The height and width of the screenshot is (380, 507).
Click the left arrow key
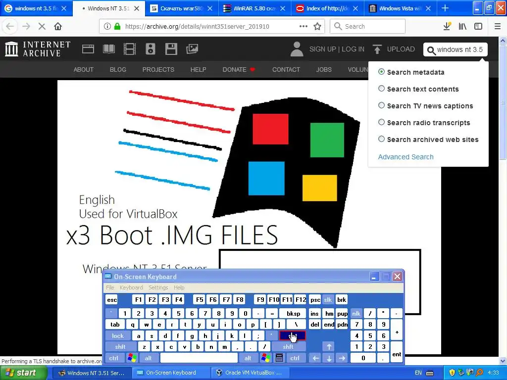(x=315, y=358)
